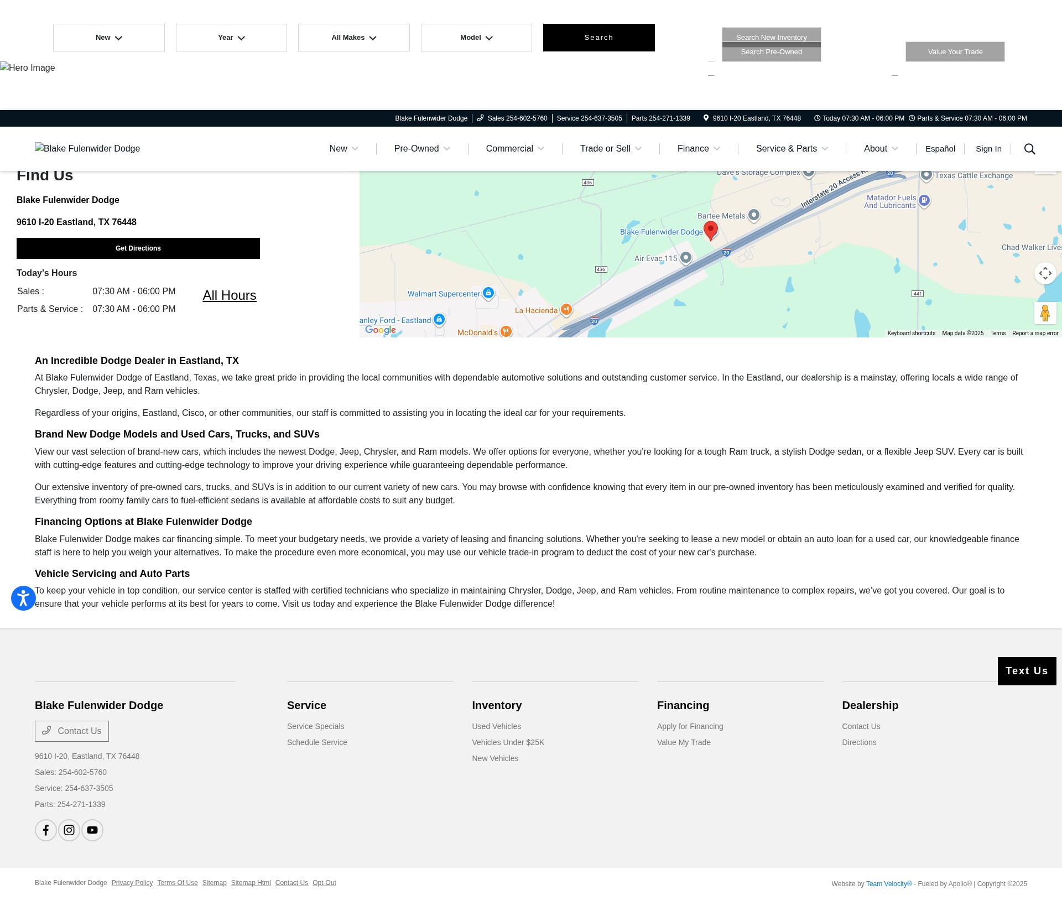Expand the Commercial navigation menu
1062x911 pixels.
click(515, 149)
